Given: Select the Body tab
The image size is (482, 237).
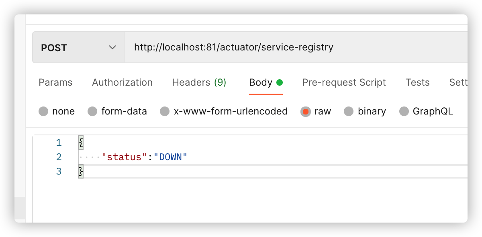Looking at the screenshot, I should coord(261,82).
